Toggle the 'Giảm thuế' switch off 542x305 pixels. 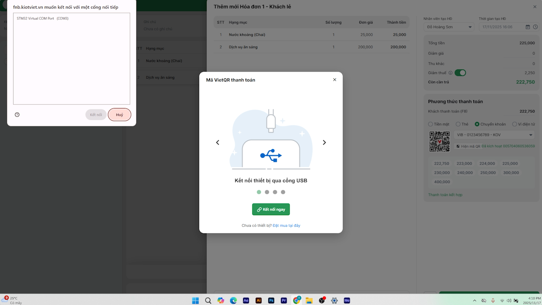(x=460, y=73)
